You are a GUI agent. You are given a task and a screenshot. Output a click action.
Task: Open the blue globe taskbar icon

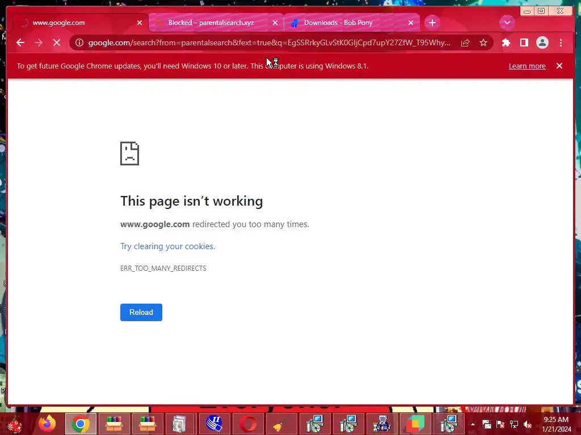(214, 424)
